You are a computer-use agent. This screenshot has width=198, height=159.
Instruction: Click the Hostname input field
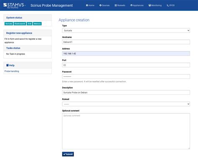click(126, 42)
